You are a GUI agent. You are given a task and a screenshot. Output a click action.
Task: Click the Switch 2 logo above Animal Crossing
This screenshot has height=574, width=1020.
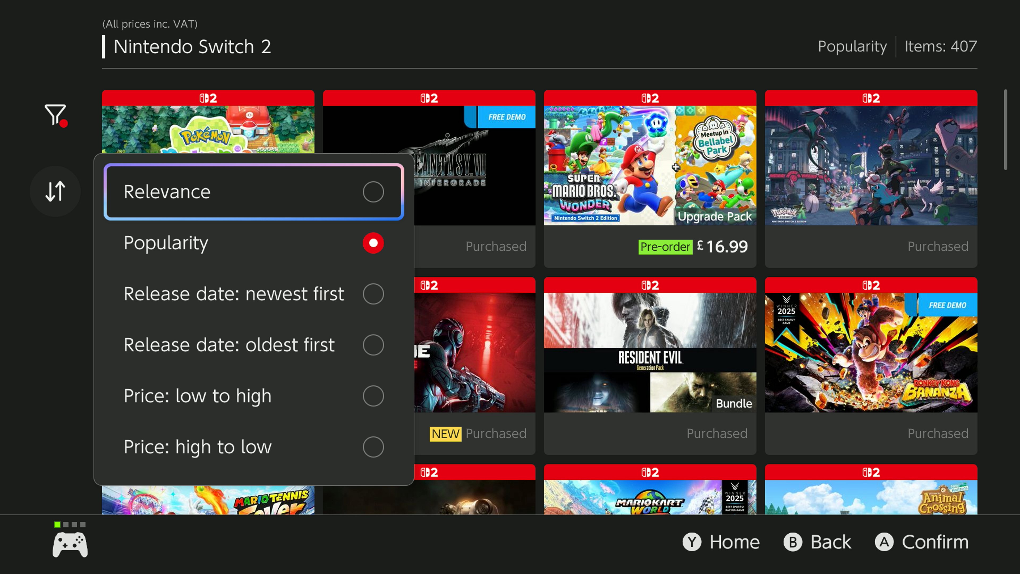coord(871,472)
